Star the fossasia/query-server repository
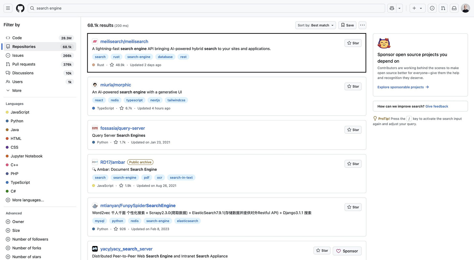474x260 pixels. pyautogui.click(x=353, y=130)
